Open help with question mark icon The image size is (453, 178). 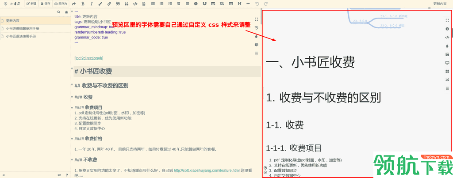pos(67,175)
